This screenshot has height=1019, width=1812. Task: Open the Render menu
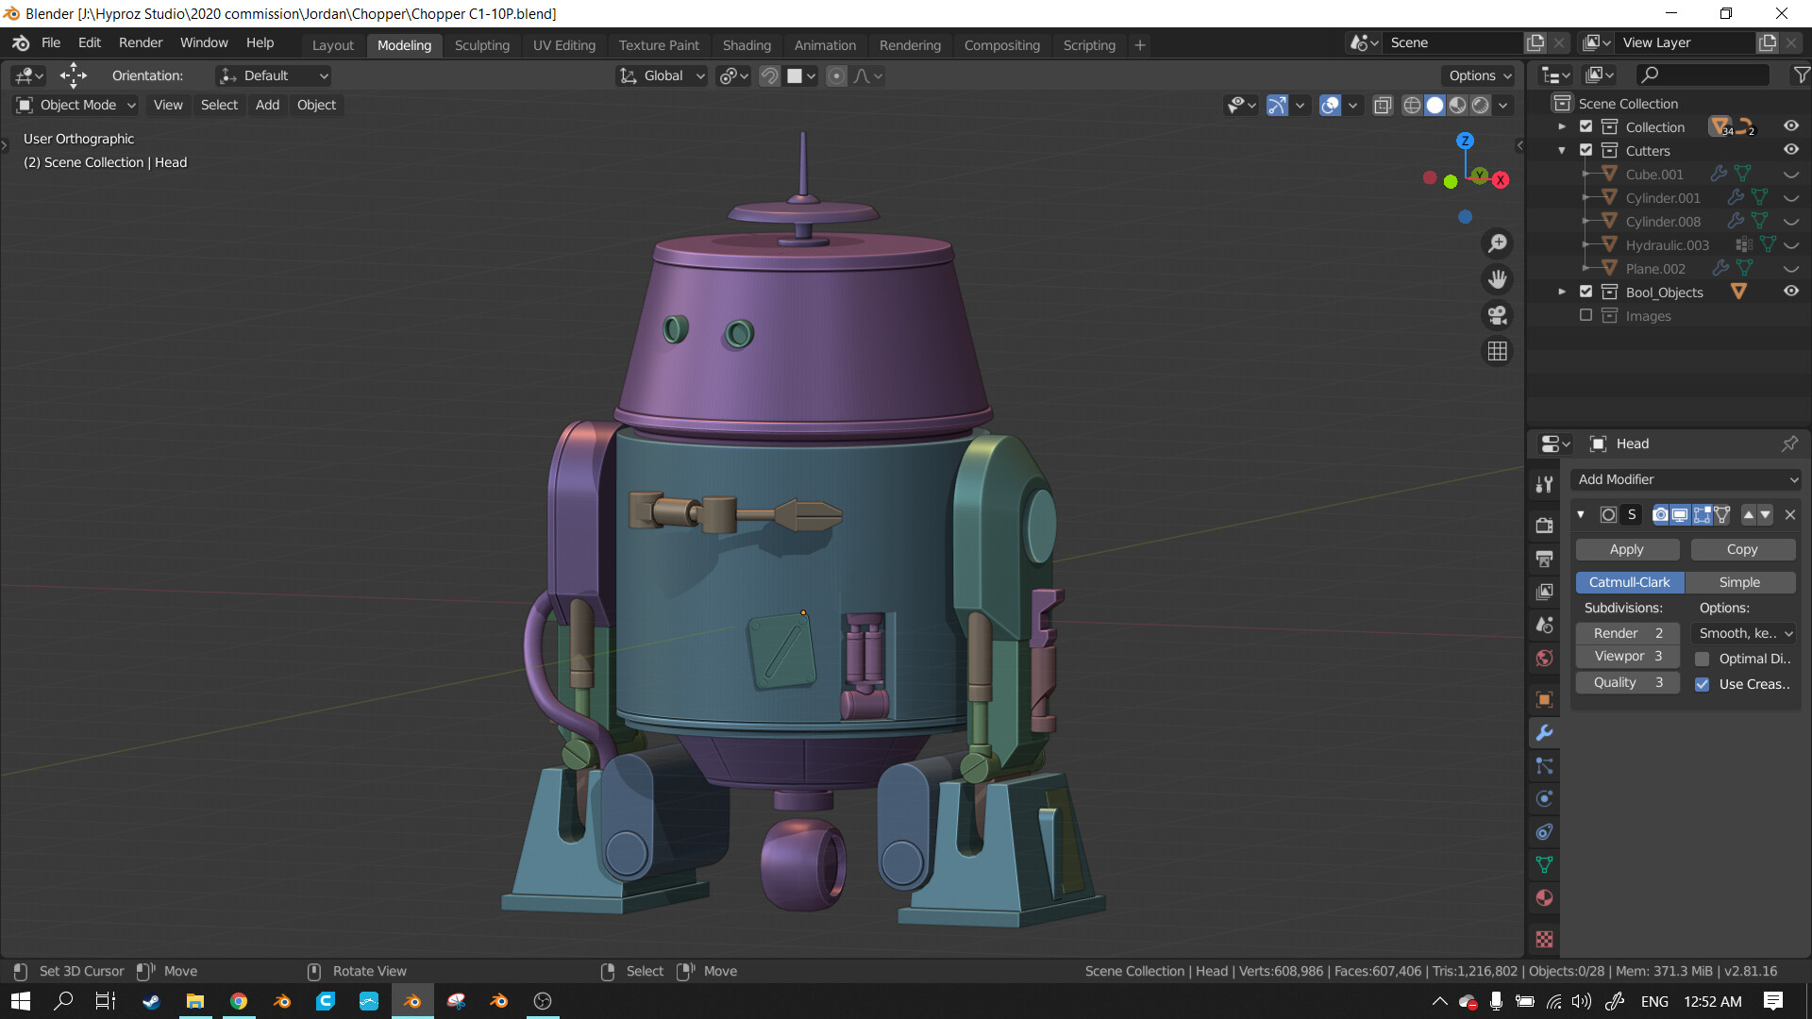pyautogui.click(x=140, y=42)
